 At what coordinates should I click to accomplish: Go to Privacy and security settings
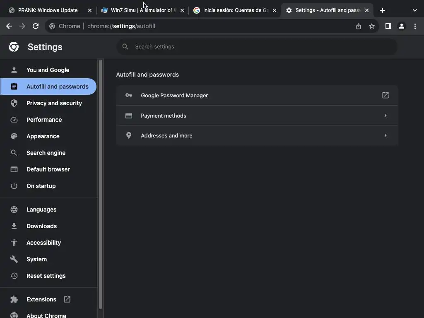click(54, 103)
